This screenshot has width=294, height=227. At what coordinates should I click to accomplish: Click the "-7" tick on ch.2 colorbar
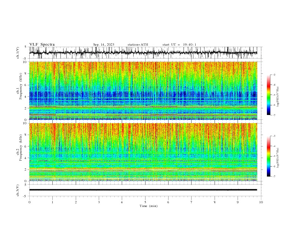274,177
